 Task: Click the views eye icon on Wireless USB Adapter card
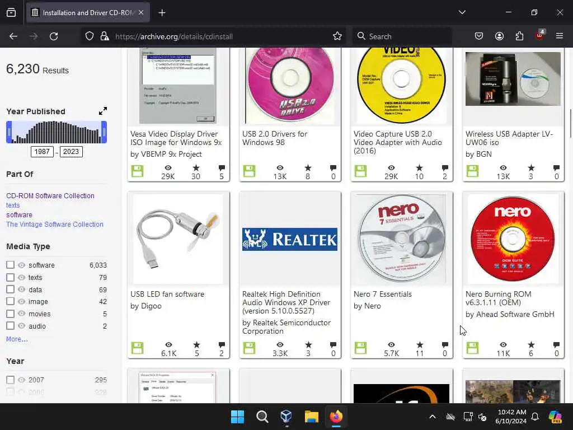pyautogui.click(x=503, y=168)
